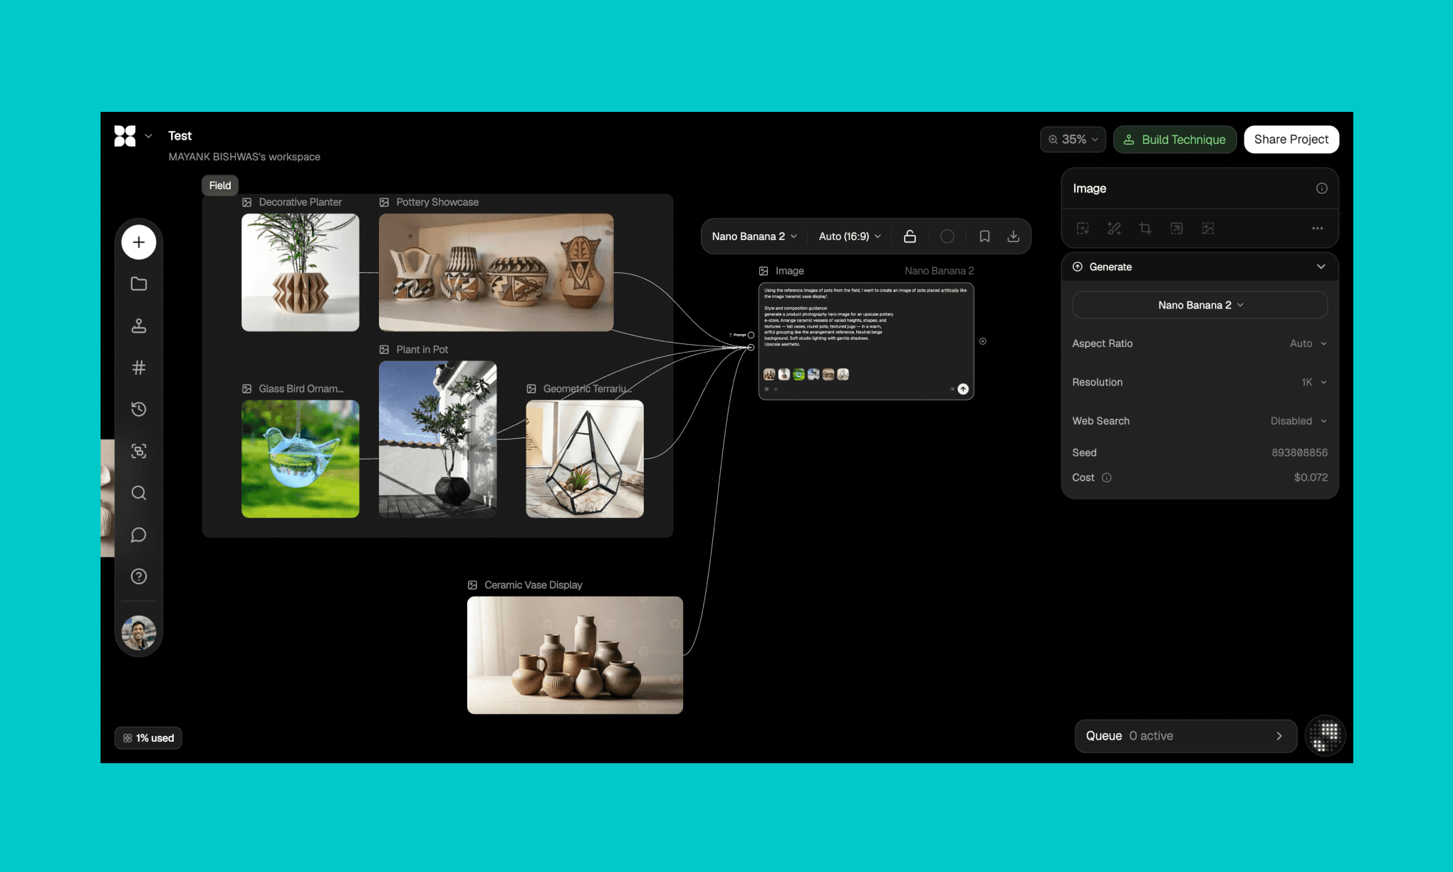Open the three-dot more options menu
The image size is (1453, 872).
pos(1318,228)
